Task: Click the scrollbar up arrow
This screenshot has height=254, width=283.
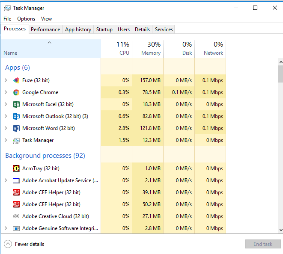Action: (x=281, y=62)
